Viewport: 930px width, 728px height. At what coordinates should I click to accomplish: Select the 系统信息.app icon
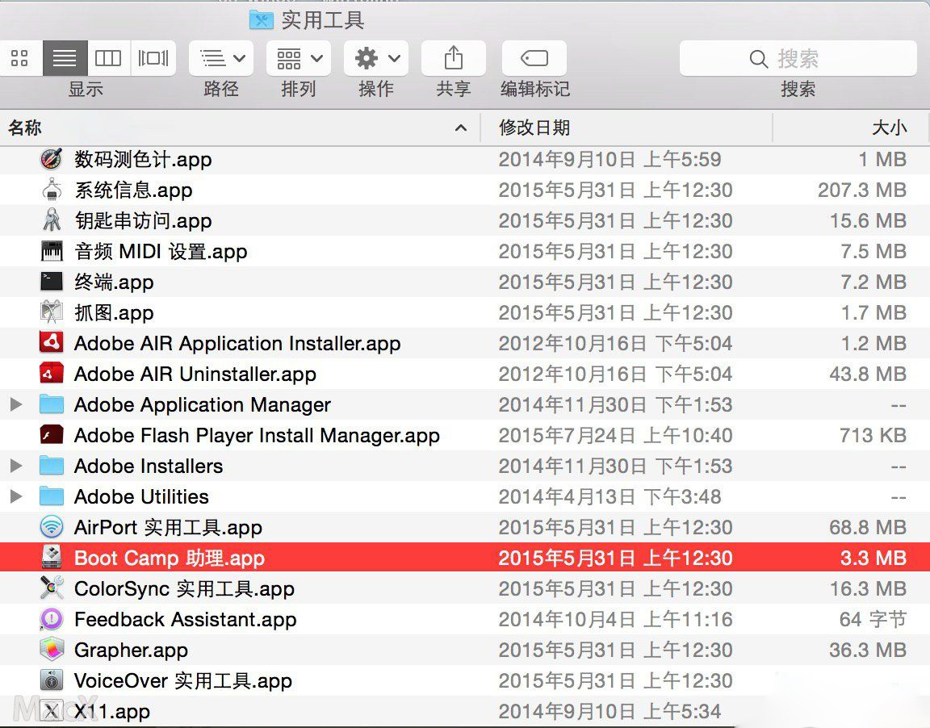click(x=52, y=190)
